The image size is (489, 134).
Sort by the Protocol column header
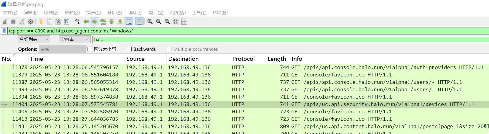point(248,59)
